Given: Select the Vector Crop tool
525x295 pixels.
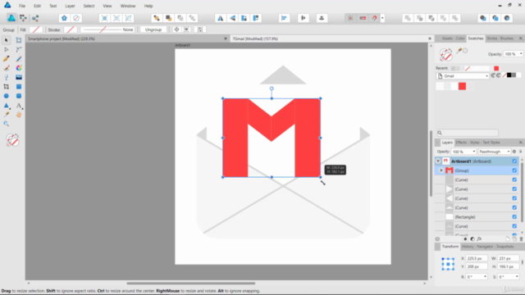Looking at the screenshot, I should (x=6, y=87).
